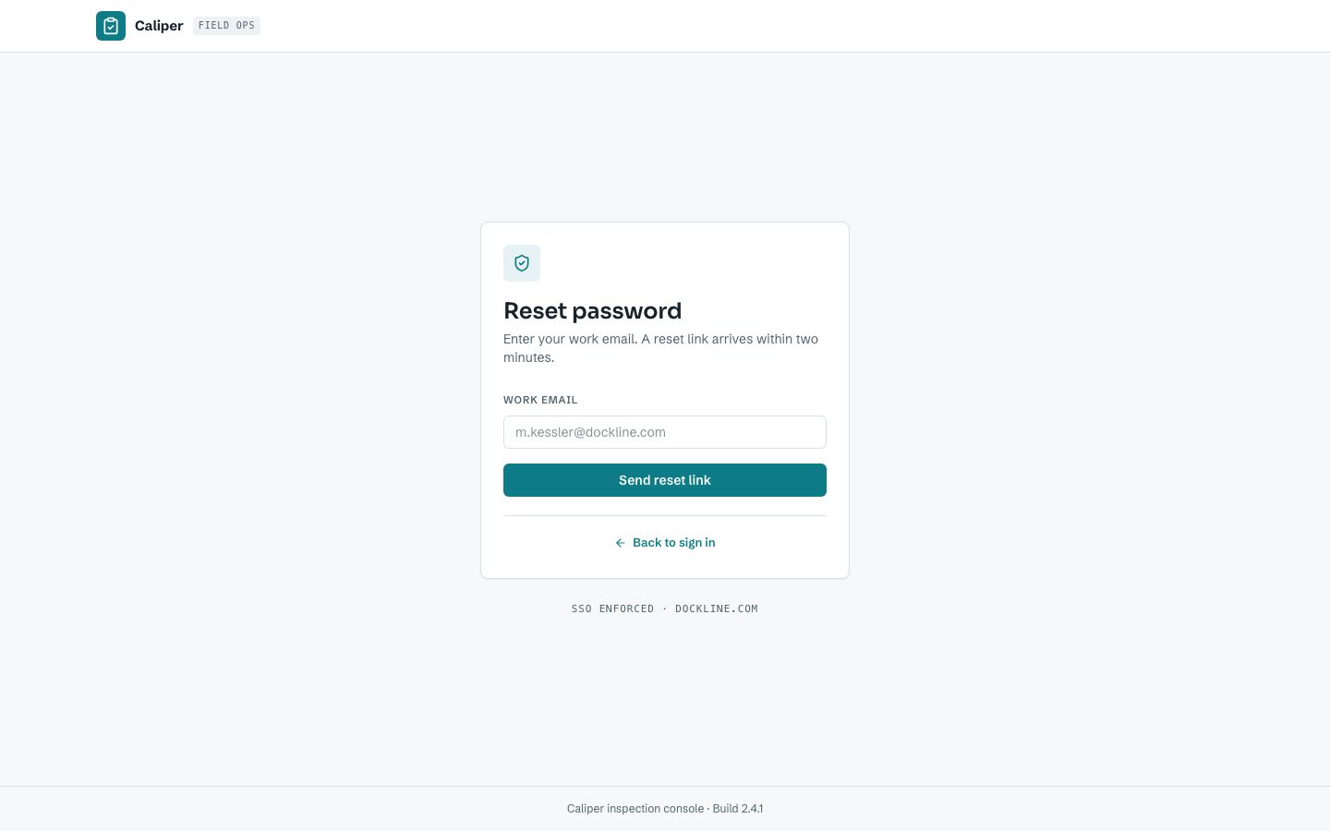Screen dimensions: 1330x831
Task: Focus the Work Email input field
Action: [x=665, y=432]
